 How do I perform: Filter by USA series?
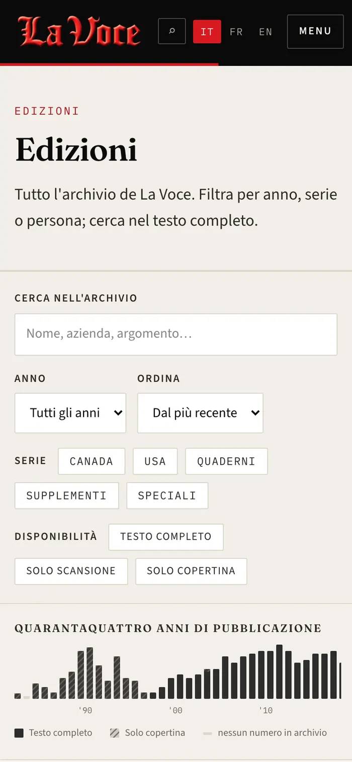click(155, 461)
